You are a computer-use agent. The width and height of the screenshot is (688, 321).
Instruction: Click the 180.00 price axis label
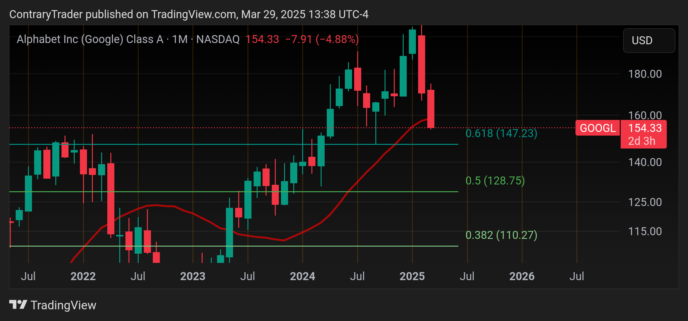(x=645, y=74)
